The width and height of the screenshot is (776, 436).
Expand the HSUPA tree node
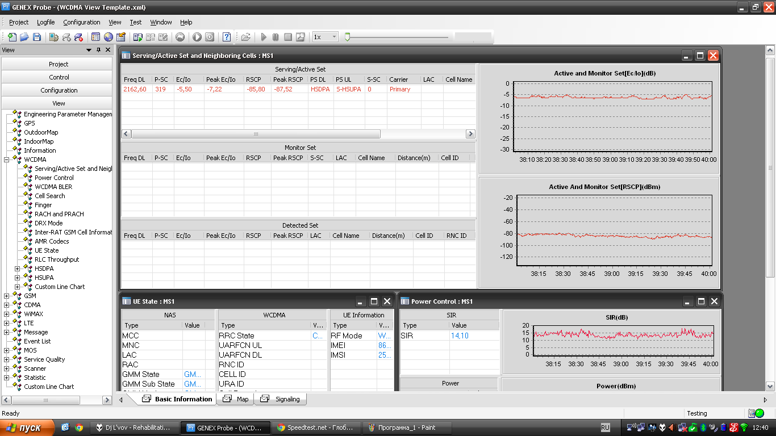click(x=18, y=278)
